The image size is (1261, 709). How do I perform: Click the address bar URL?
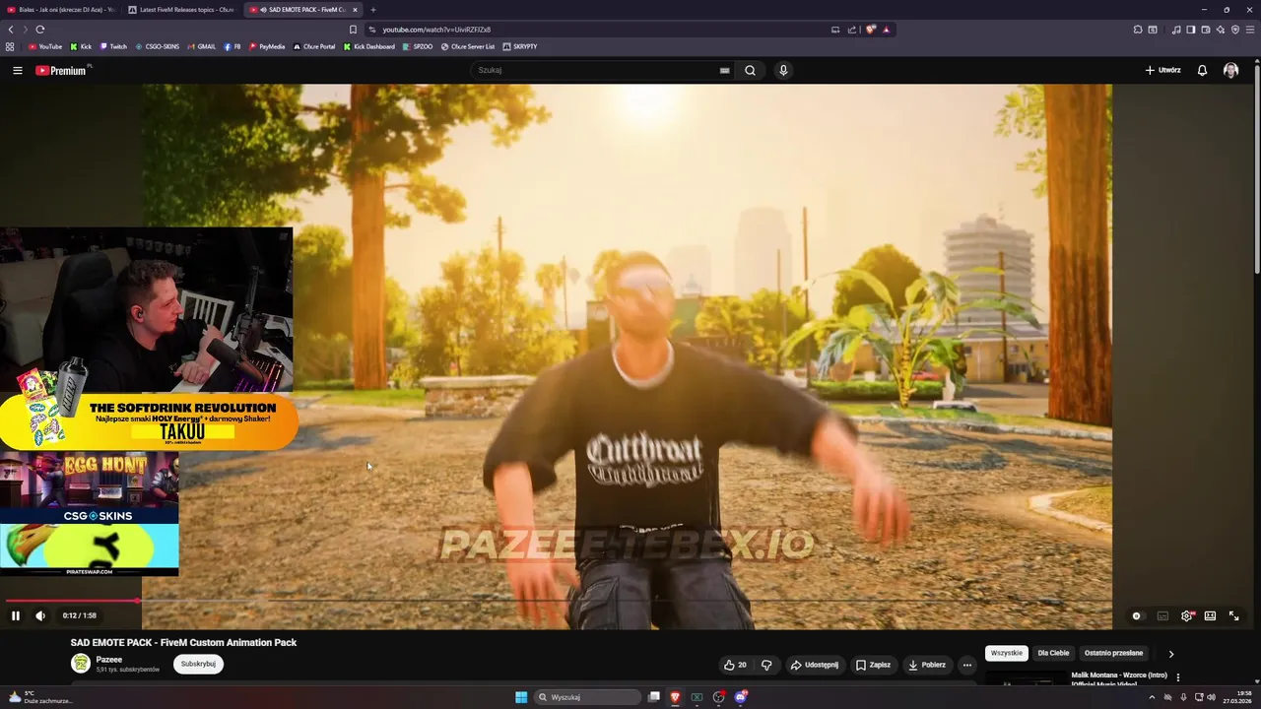pos(436,30)
